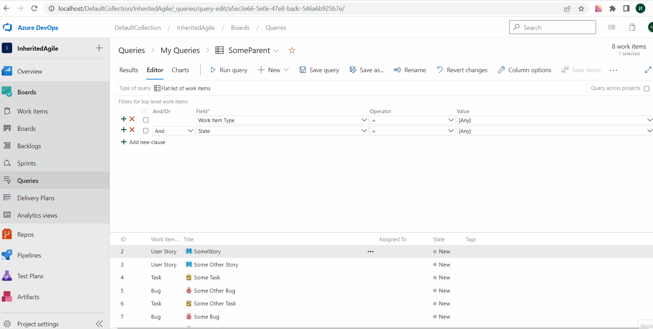The height and width of the screenshot is (329, 653).
Task: Enter full screen mode with expand icon
Action: tap(648, 70)
